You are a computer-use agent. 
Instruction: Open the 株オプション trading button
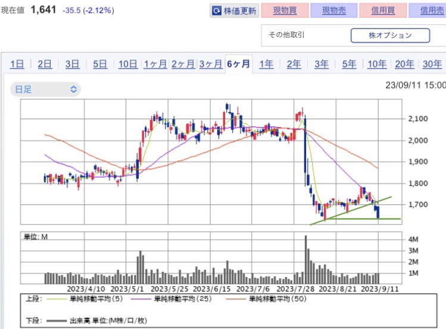point(390,35)
